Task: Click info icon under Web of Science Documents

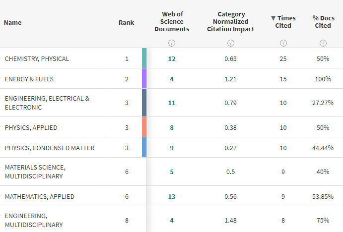Action: point(172,43)
